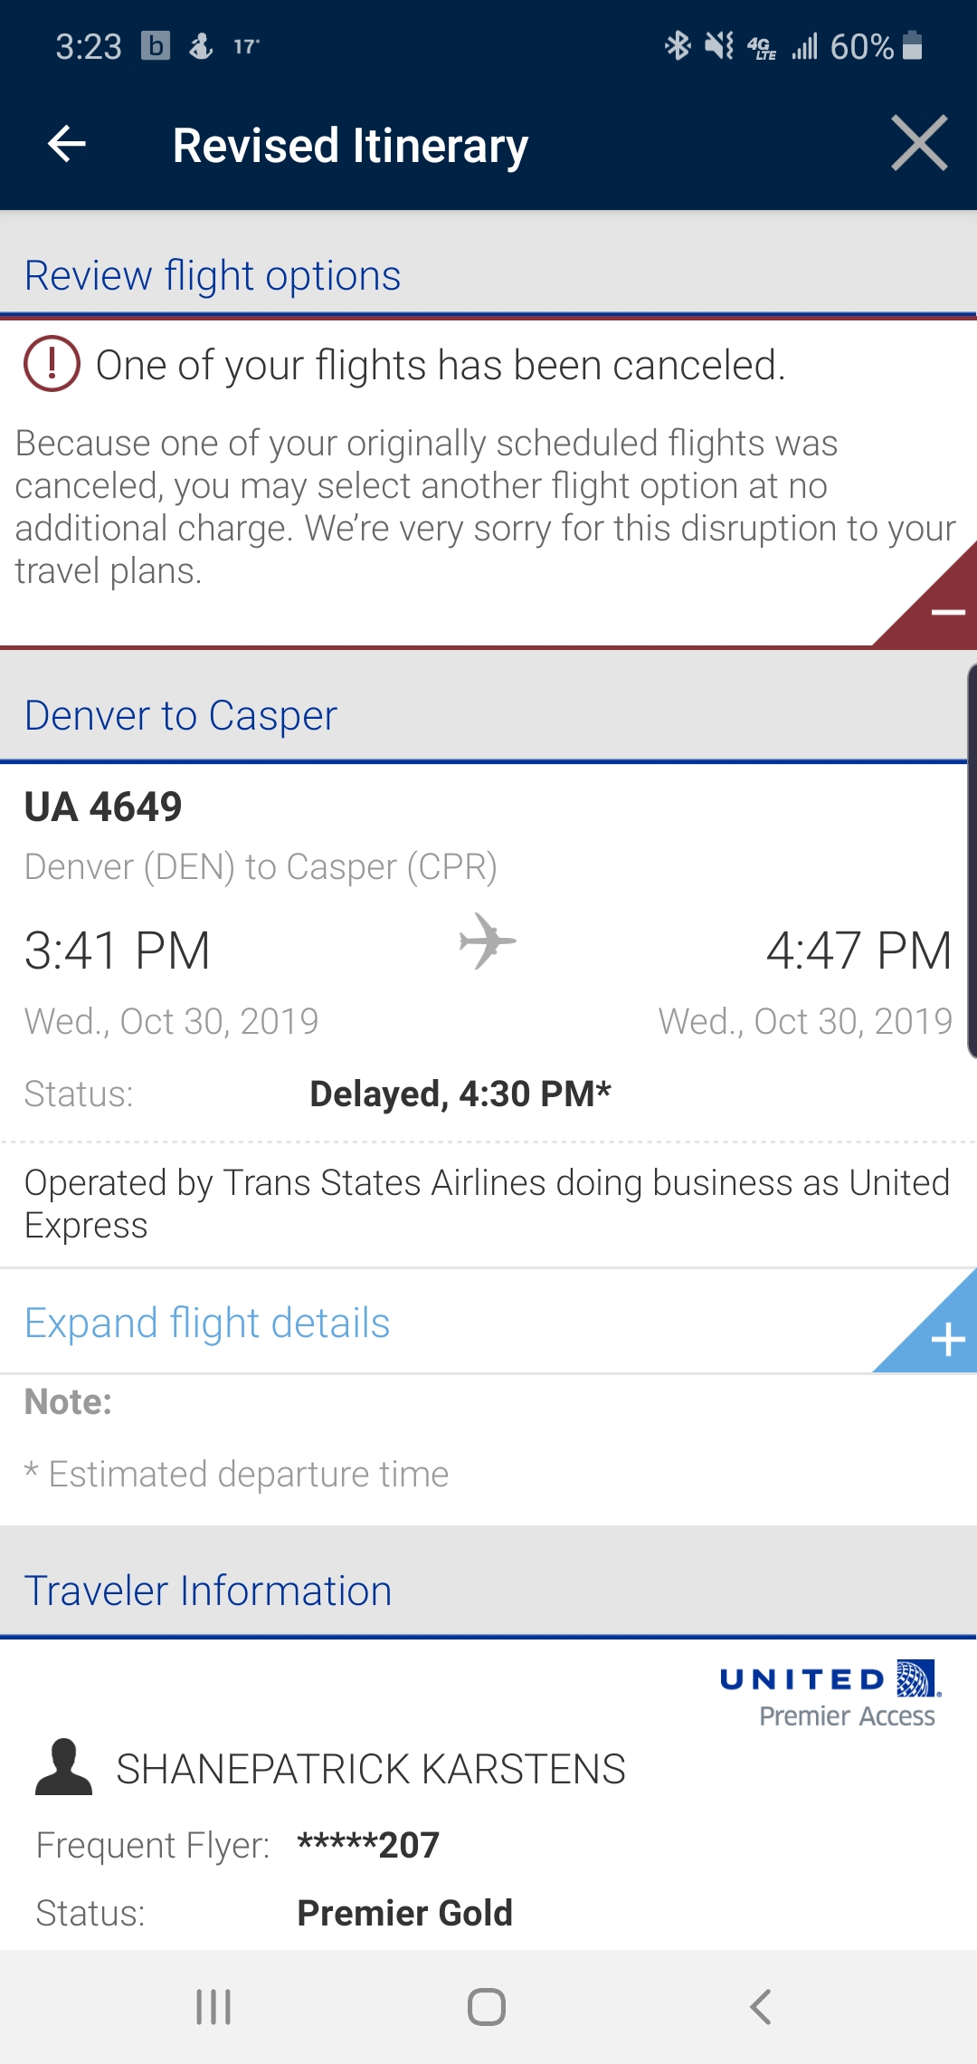977x2064 pixels.
Task: Tap flight number UA 4649
Action: pos(103,807)
